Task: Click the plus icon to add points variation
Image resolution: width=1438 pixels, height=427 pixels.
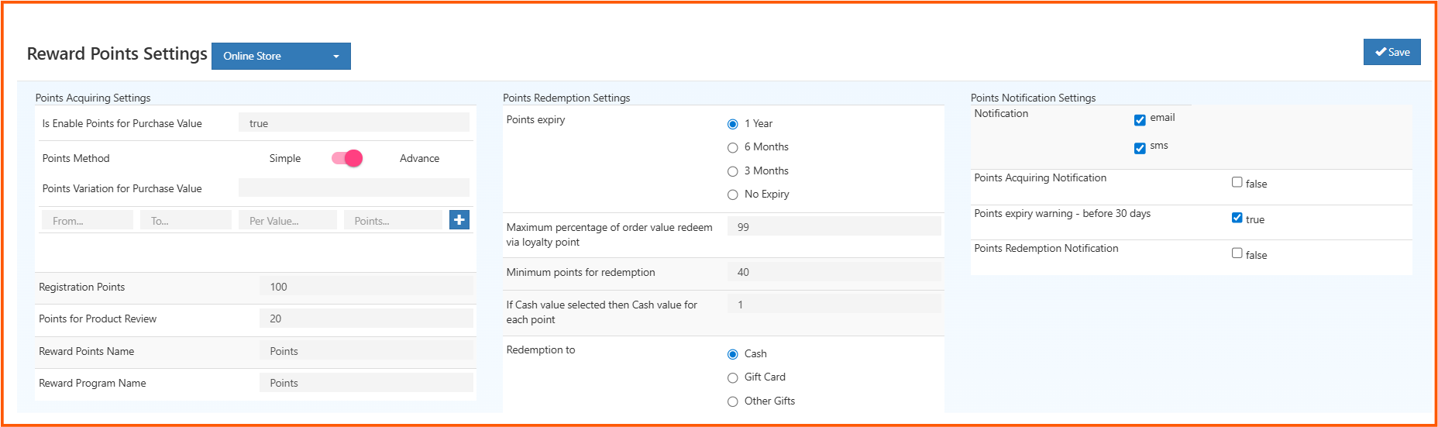Action: (459, 220)
